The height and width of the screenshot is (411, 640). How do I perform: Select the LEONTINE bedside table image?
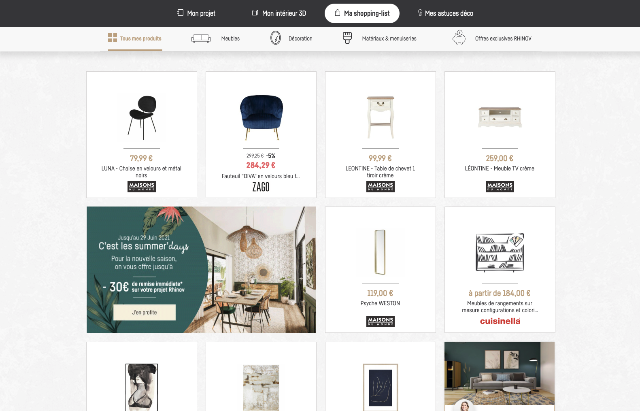tap(381, 117)
